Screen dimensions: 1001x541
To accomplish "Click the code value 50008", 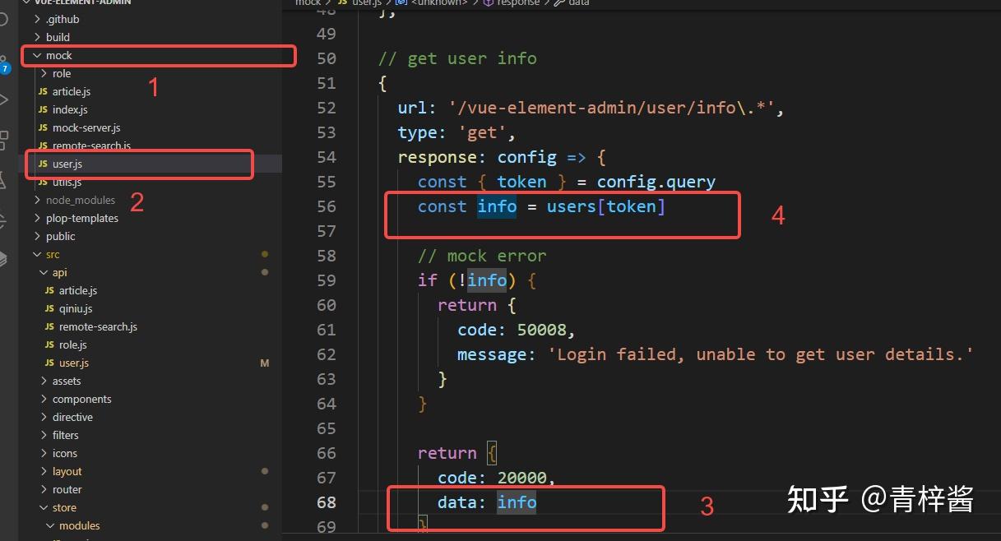I will point(542,330).
